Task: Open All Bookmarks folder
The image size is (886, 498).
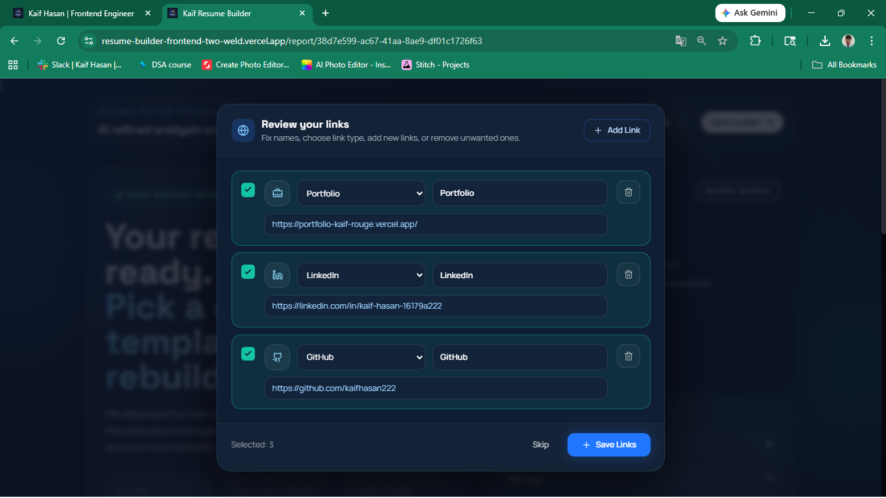Action: [844, 65]
